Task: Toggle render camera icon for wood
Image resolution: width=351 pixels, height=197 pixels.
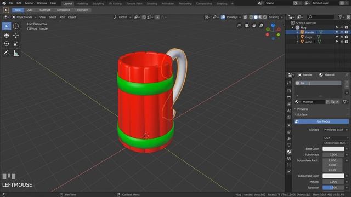Action: point(347,42)
